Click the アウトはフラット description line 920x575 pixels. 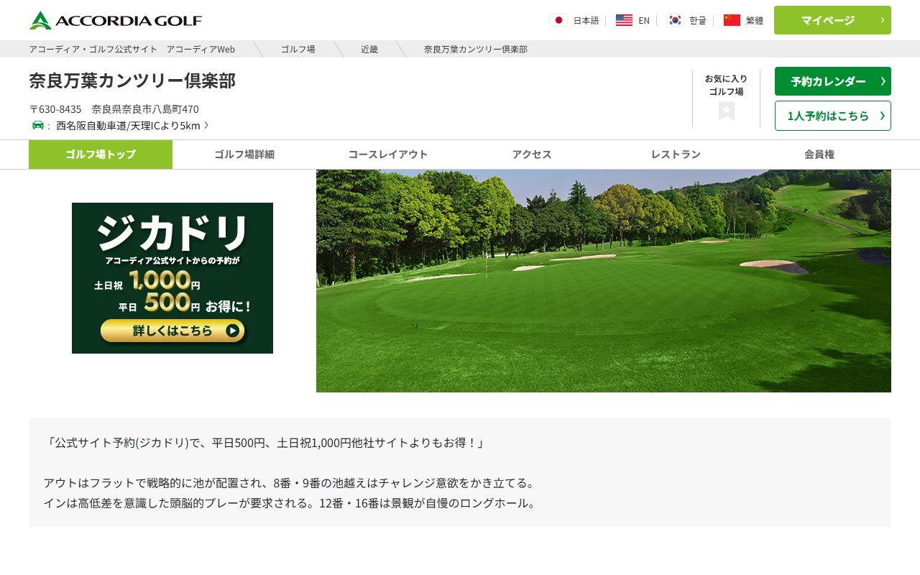290,483
